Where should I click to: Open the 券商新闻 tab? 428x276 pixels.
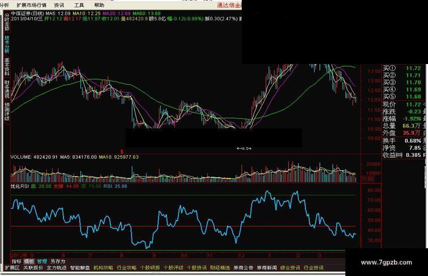click(x=267, y=268)
